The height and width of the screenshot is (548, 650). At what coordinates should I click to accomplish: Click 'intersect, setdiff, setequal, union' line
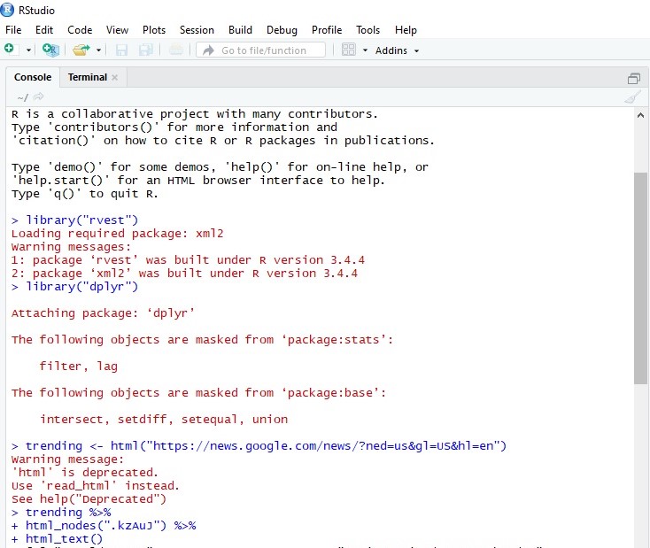(x=164, y=420)
